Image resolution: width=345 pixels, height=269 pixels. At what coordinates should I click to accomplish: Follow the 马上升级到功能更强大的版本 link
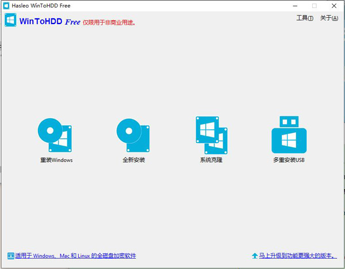(x=298, y=256)
